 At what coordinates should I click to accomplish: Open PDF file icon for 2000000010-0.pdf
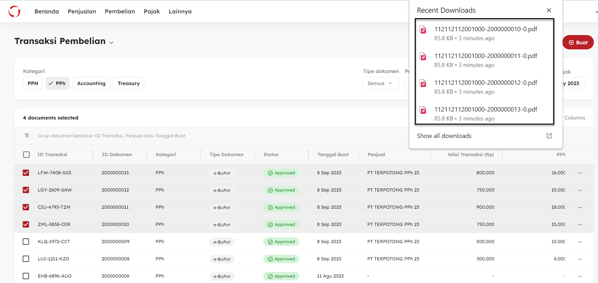(423, 30)
